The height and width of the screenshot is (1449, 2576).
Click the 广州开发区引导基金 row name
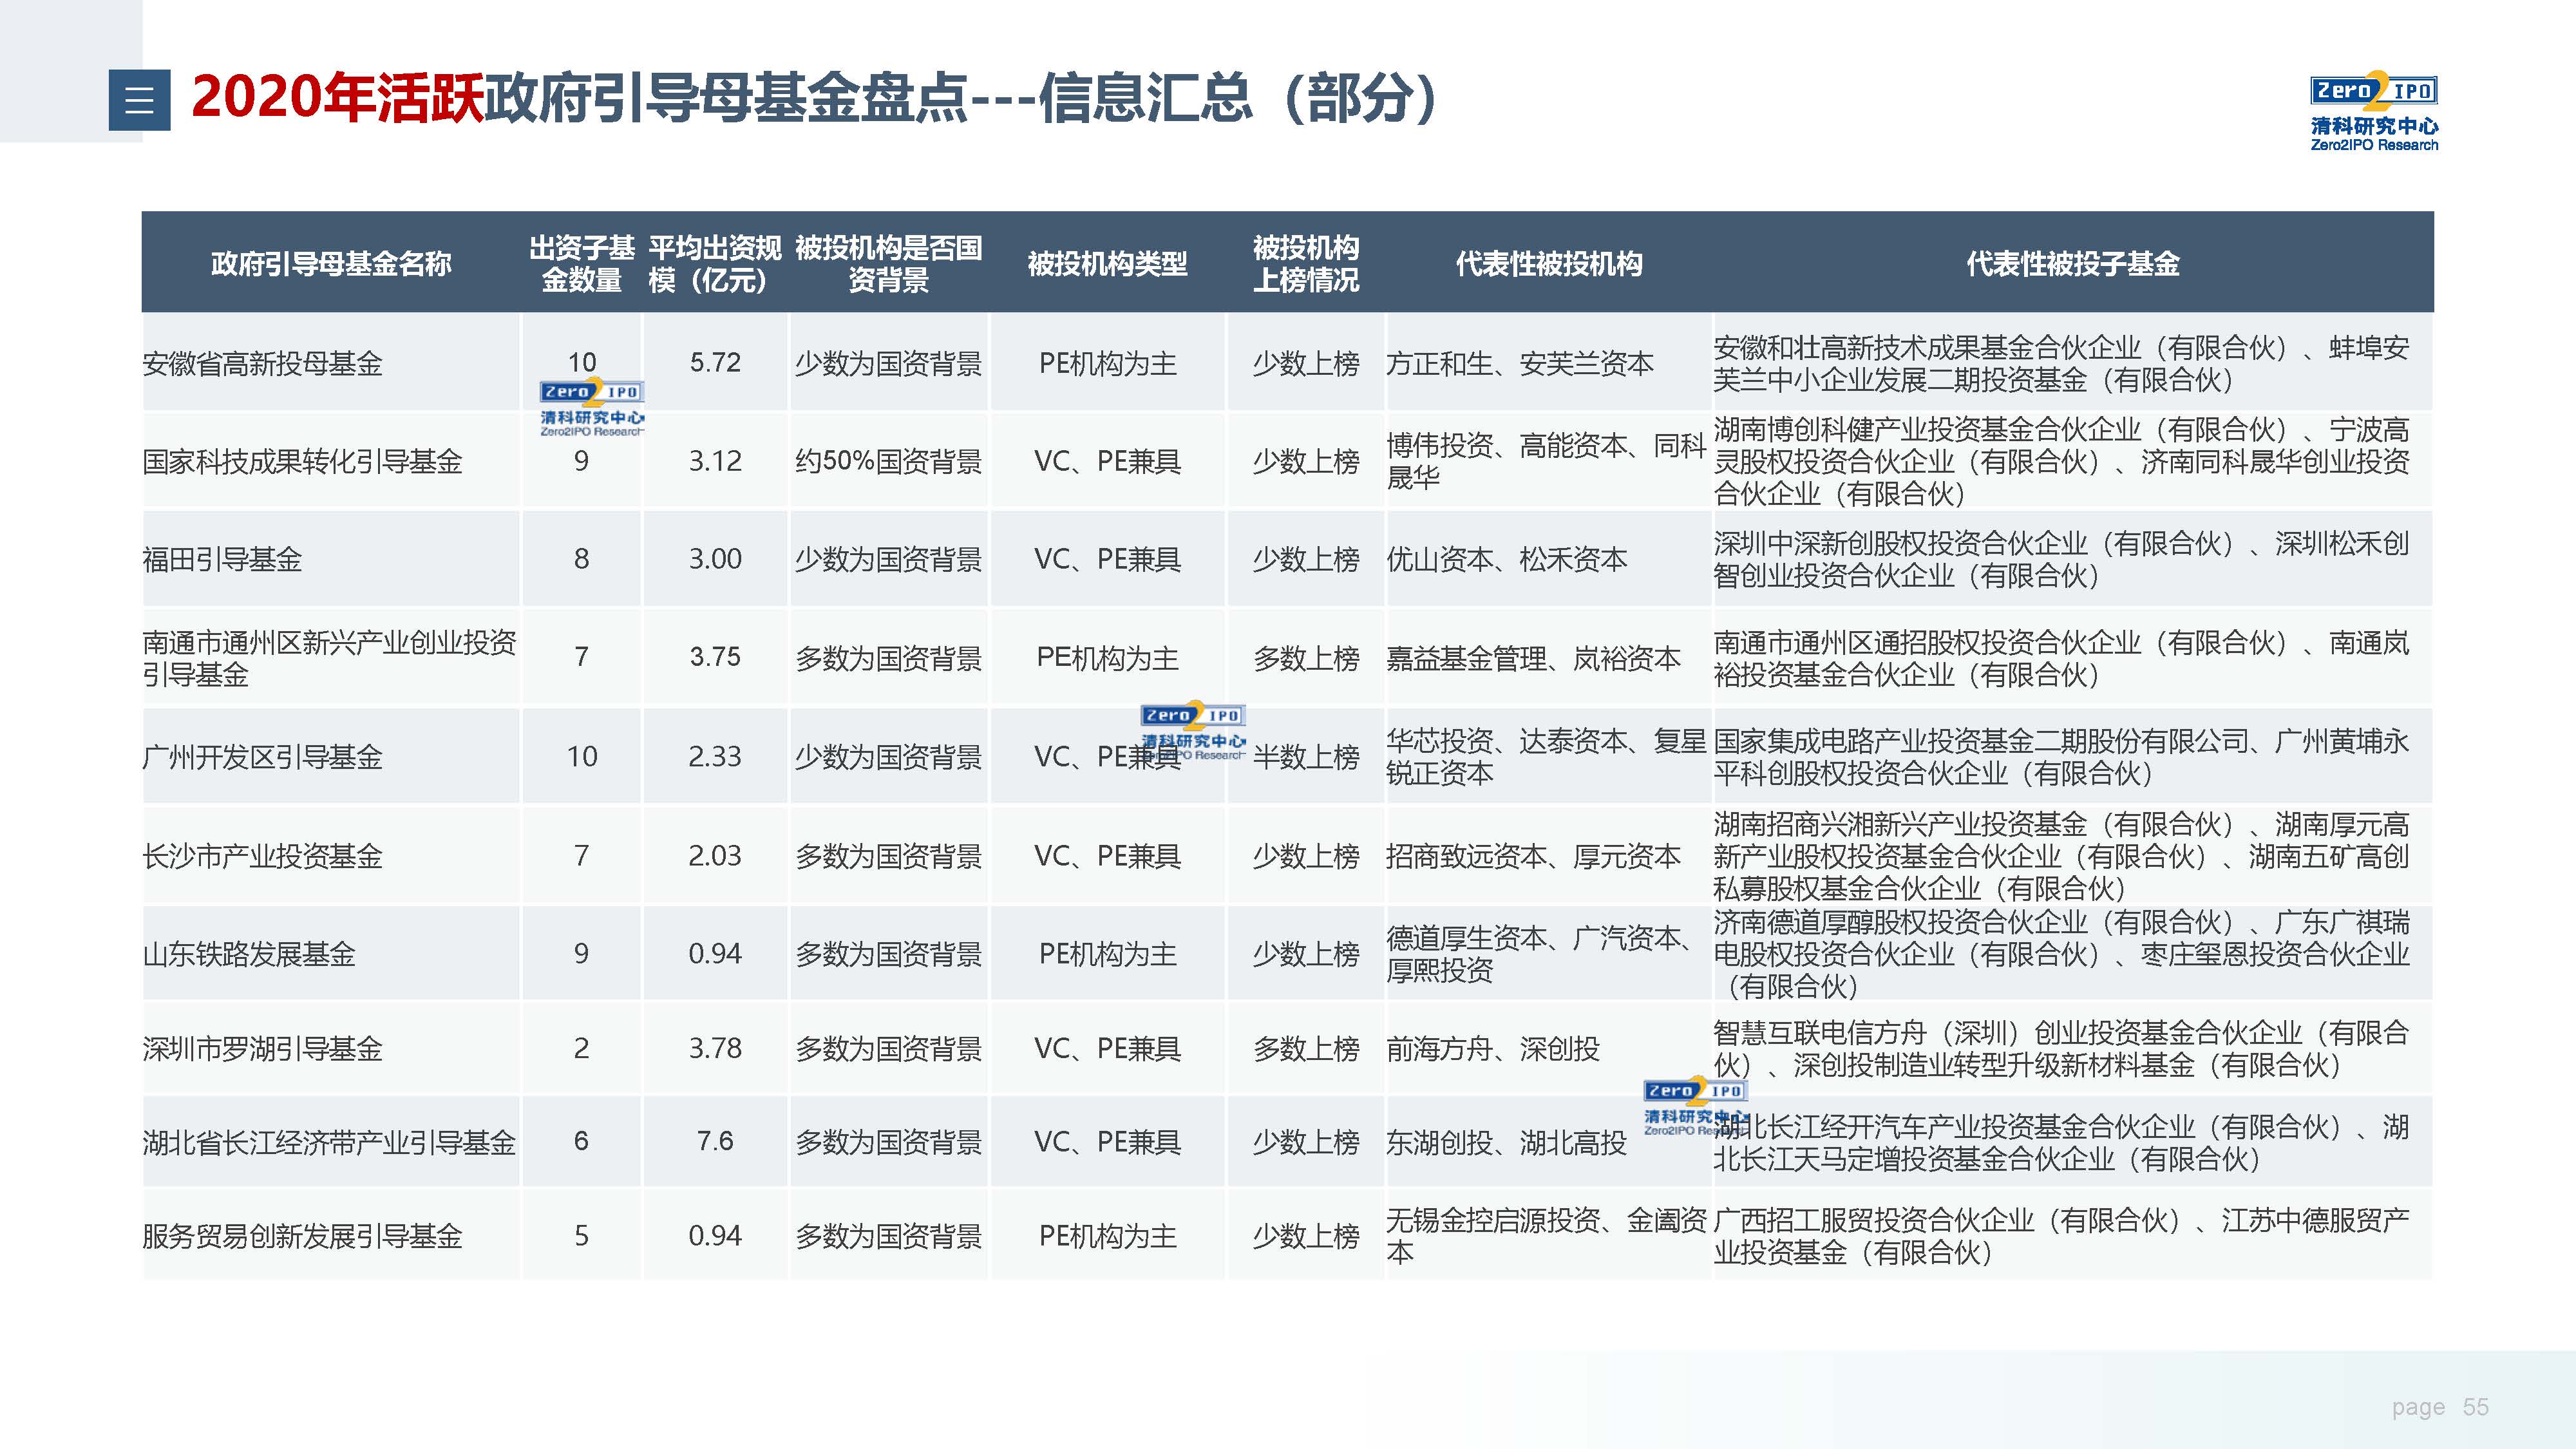263,757
